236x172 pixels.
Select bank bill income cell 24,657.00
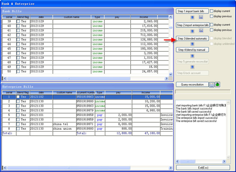(144, 71)
